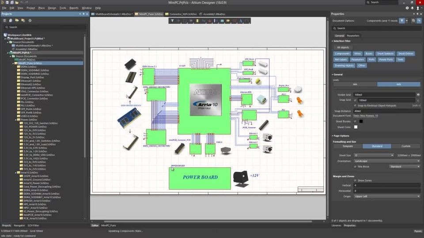Viewport: 424px width, 238px height.
Task: Toggle the Show Zones checkbox
Action: coord(355,180)
